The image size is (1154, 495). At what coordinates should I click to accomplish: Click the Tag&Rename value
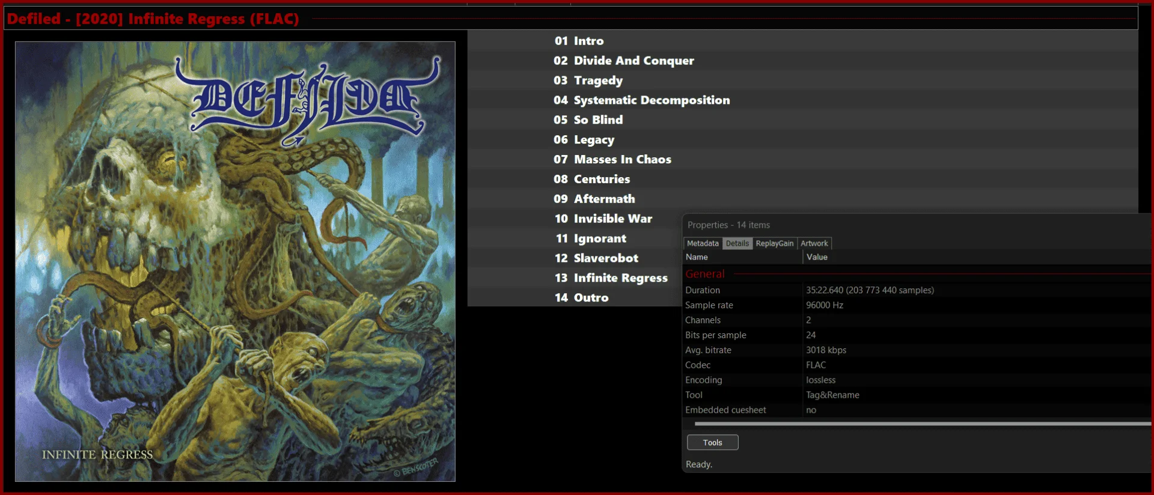point(832,395)
